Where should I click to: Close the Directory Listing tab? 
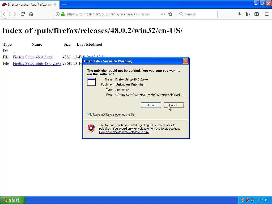pyautogui.click(x=55, y=5)
